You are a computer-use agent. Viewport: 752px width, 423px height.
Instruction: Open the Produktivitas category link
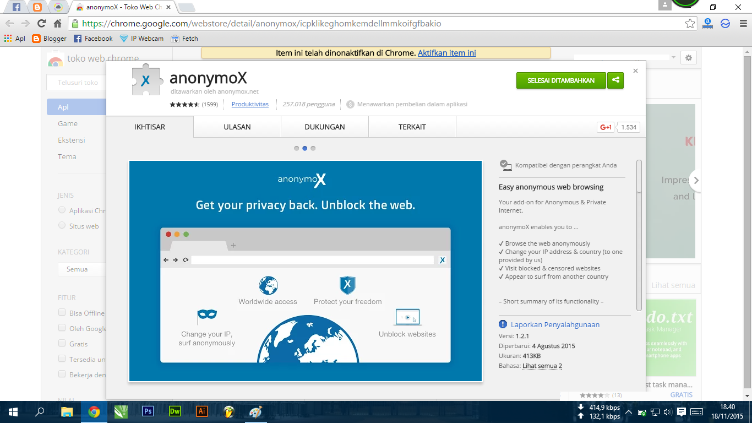click(250, 104)
